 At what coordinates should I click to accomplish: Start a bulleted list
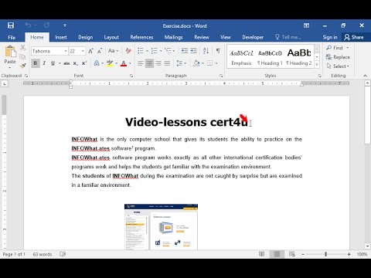pyautogui.click(x=141, y=51)
